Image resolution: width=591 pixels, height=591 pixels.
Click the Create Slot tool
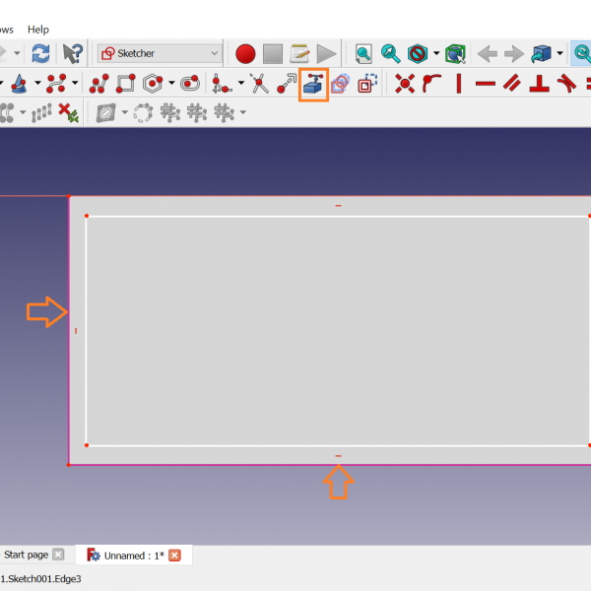(x=189, y=85)
